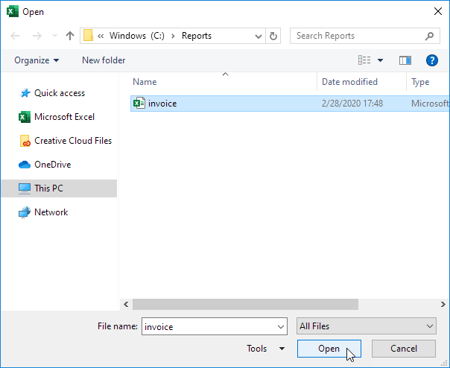Open the All Files type dropdown
The width and height of the screenshot is (450, 368).
366,326
